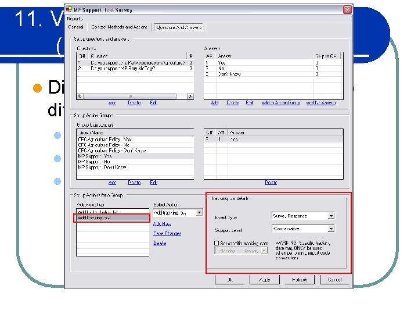This screenshot has width=418, height=314.
Task: Click the OK button
Action: click(x=230, y=280)
